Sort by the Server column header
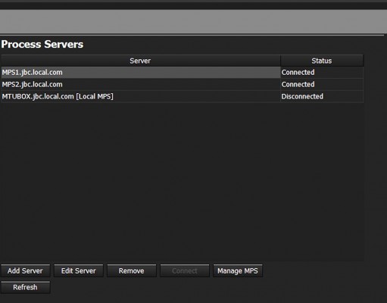The image size is (387, 303). click(140, 61)
